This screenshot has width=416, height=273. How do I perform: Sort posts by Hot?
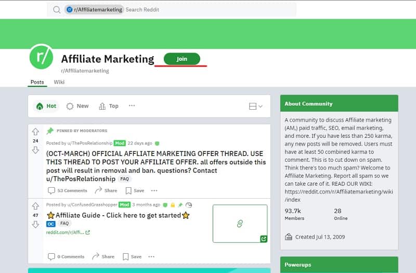[46, 106]
